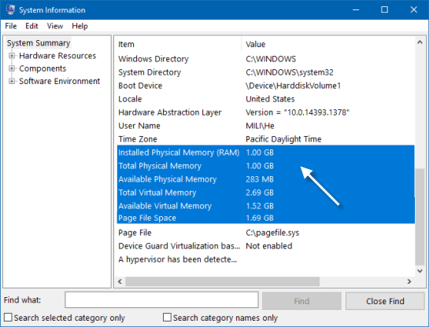The image size is (429, 327).
Task: Select System Summary in the tree
Action: tap(39, 43)
